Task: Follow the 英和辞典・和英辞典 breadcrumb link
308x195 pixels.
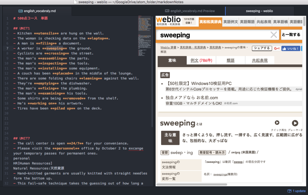Action: (193, 47)
